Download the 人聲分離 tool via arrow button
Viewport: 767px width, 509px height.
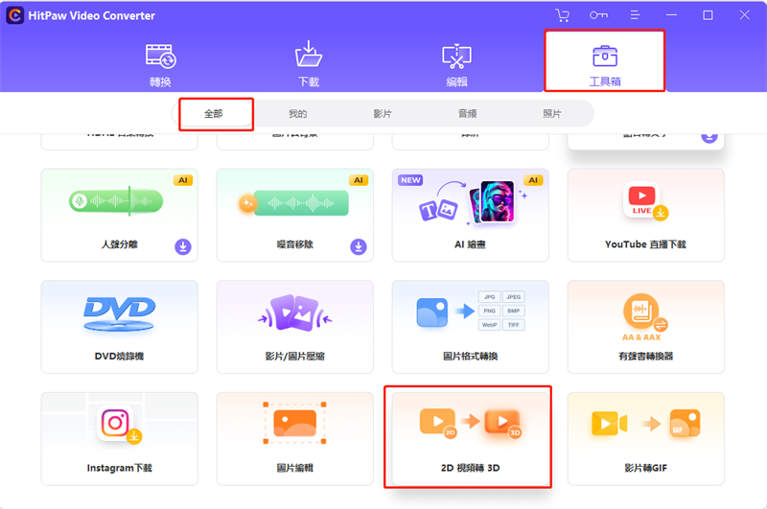coord(183,246)
